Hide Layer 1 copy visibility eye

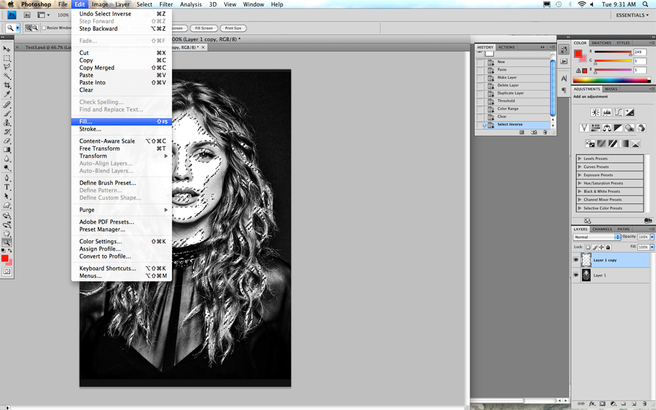576,260
